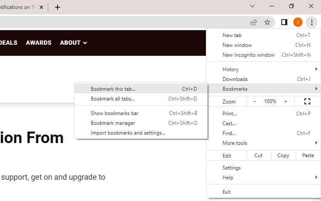Click the three-dot Chrome menu icon

[x=312, y=22]
